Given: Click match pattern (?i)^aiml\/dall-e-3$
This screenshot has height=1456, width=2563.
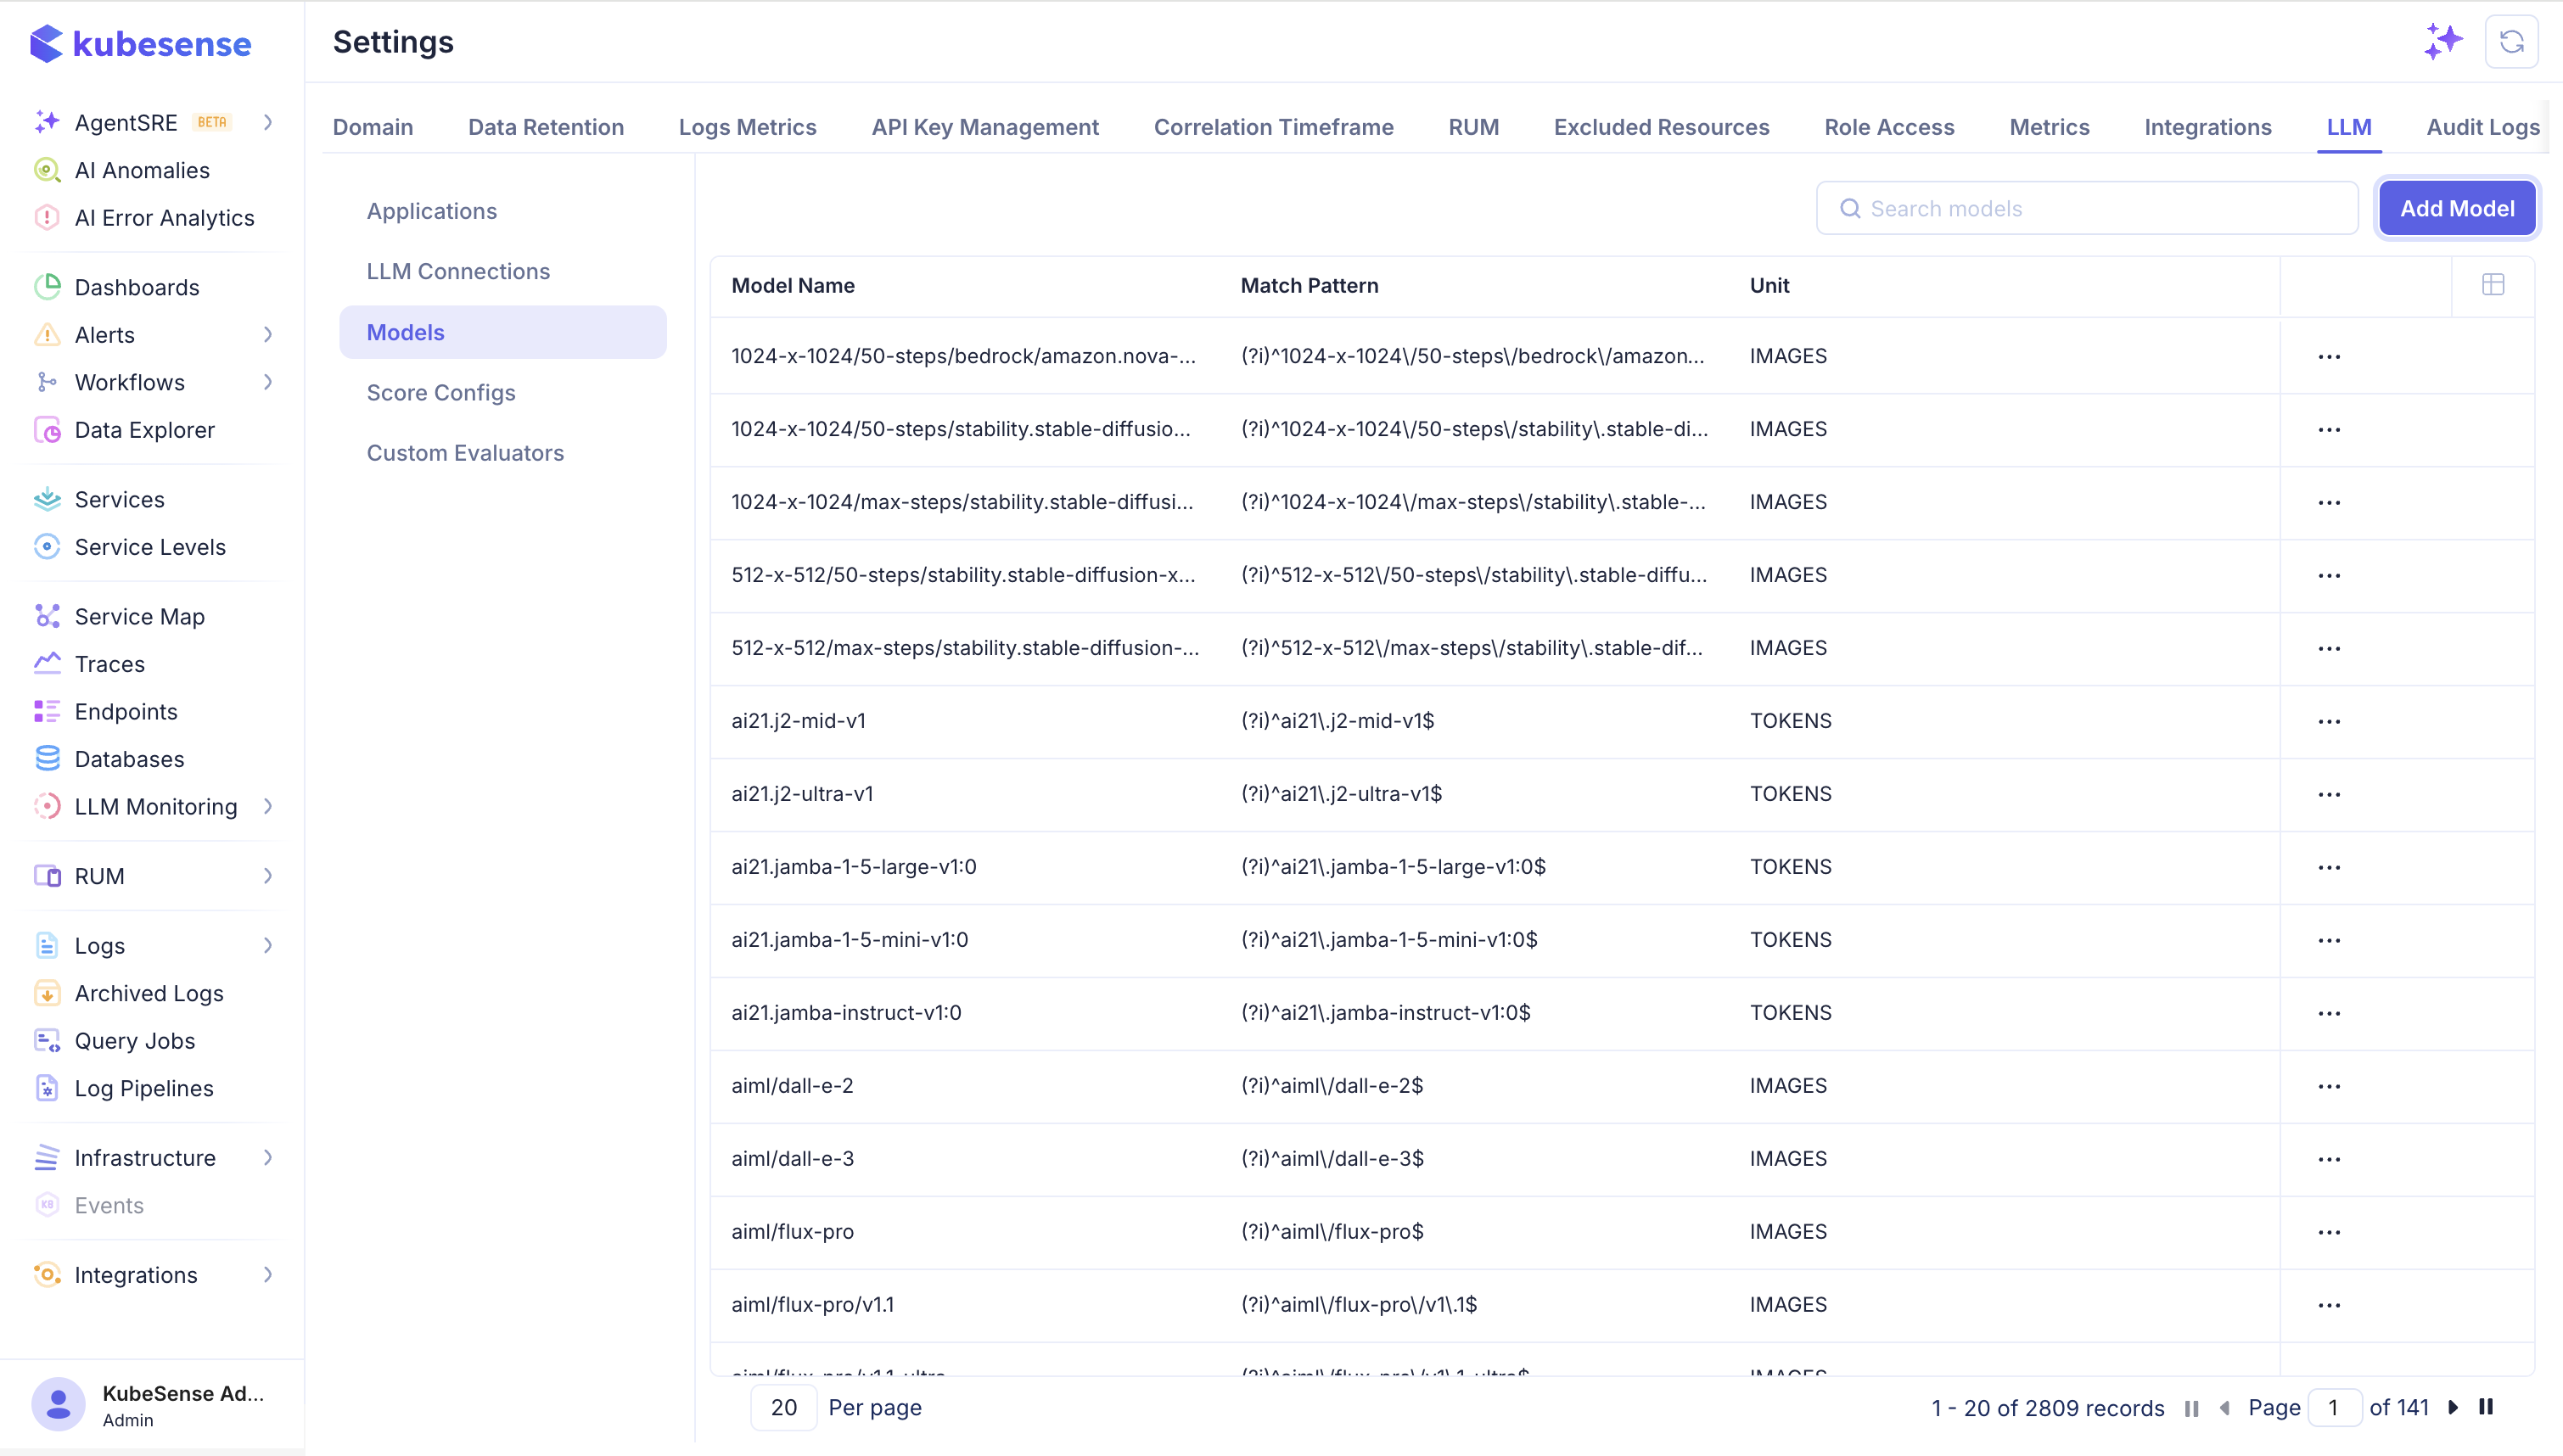Looking at the screenshot, I should (x=1332, y=1159).
